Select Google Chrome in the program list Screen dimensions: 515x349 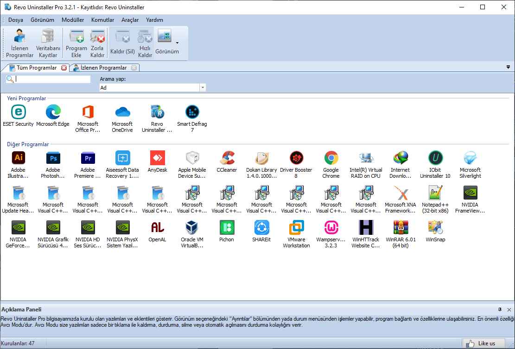click(x=331, y=158)
